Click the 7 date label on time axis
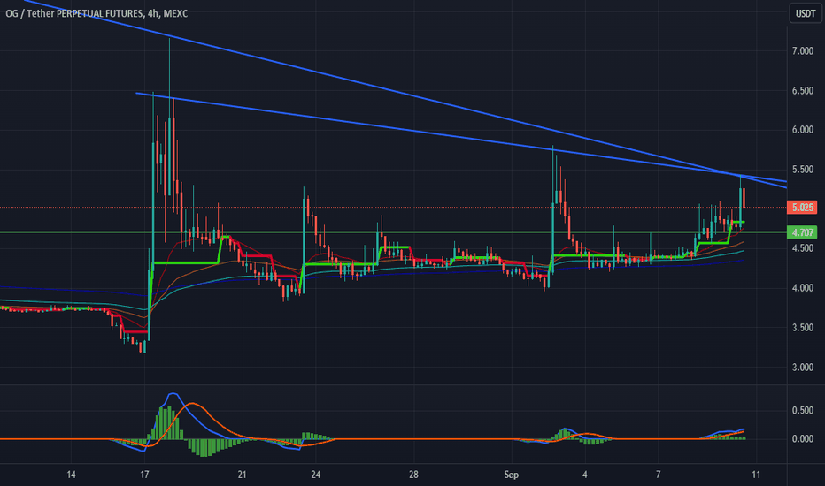 (x=658, y=475)
